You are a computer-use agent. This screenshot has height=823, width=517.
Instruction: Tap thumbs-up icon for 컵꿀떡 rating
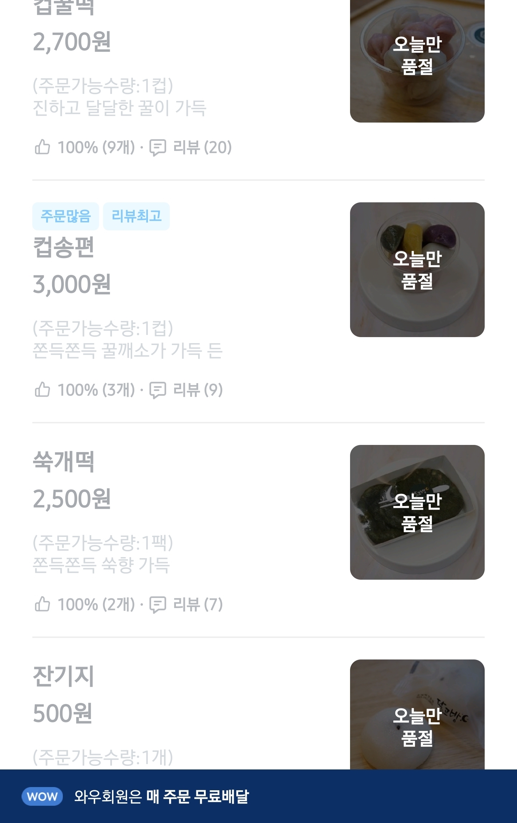[42, 147]
